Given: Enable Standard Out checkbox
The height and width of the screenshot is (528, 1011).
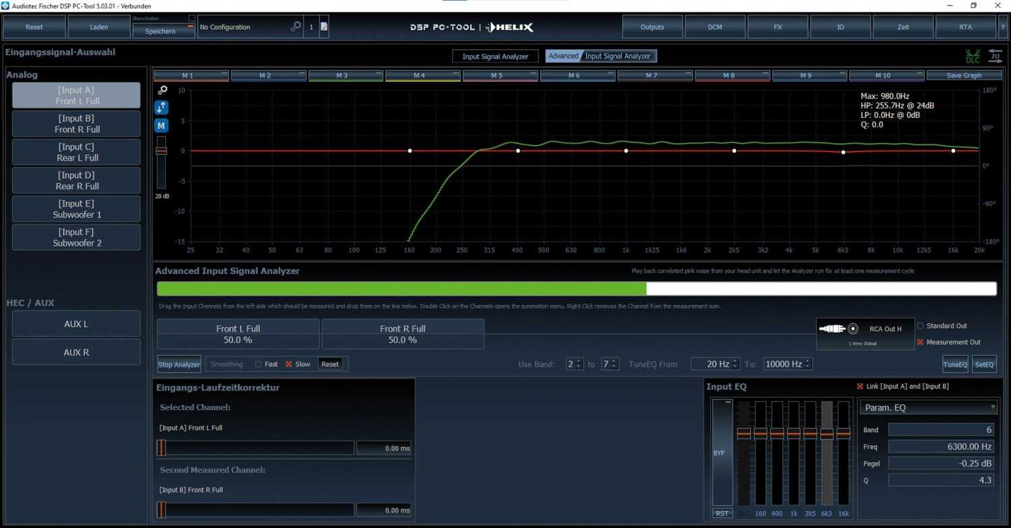Looking at the screenshot, I should [x=921, y=326].
